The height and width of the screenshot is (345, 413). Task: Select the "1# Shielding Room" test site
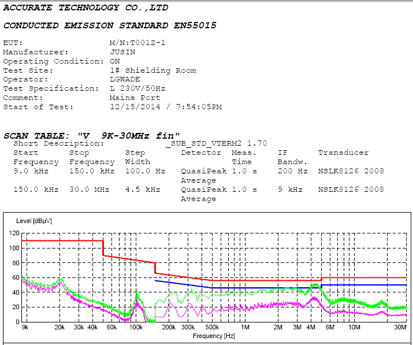[x=152, y=71]
